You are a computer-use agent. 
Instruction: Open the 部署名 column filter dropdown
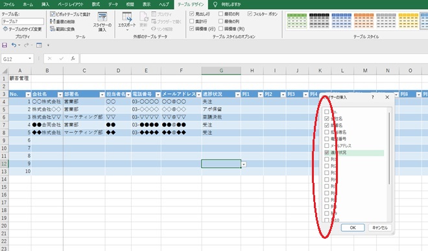(102, 95)
